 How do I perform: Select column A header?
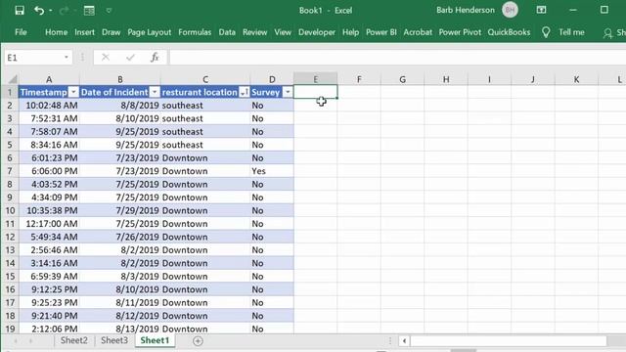click(49, 79)
